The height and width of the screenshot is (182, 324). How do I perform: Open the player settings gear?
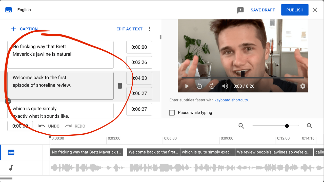(303, 86)
